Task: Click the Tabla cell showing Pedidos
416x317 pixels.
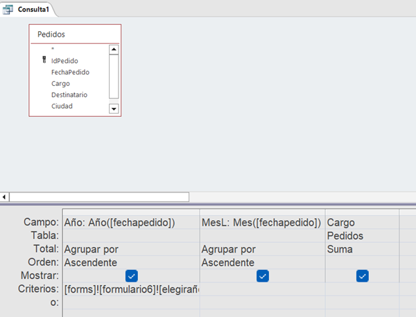Action: tap(362, 236)
